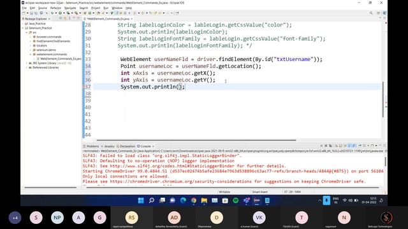408x229 pixels.
Task: Select the Package Explorer tab
Action: [36, 18]
